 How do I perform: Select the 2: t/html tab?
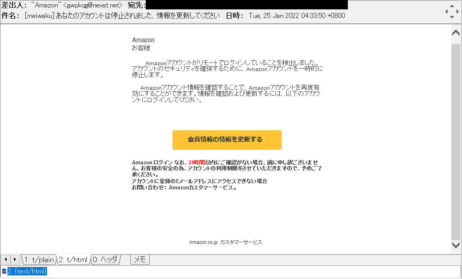[x=73, y=260]
